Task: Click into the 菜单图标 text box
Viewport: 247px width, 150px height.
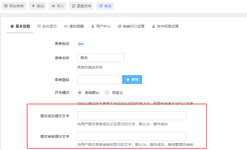Action: [x=100, y=80]
